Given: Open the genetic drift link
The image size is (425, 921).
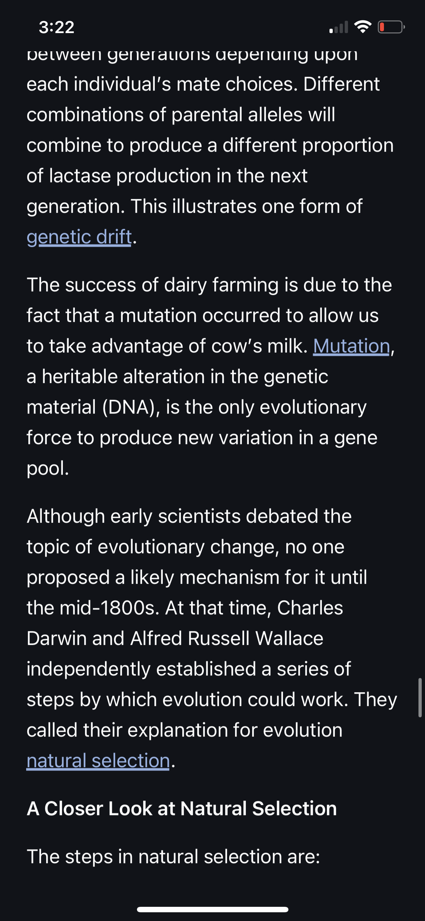Looking at the screenshot, I should coord(79,237).
